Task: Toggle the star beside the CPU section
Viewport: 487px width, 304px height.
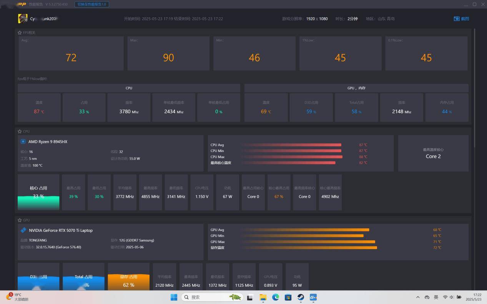Action: click(x=20, y=131)
